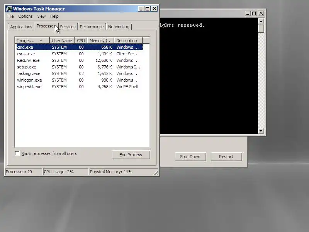This screenshot has height=232, width=309.
Task: Minimize the Task Manager window
Action: pos(141,9)
